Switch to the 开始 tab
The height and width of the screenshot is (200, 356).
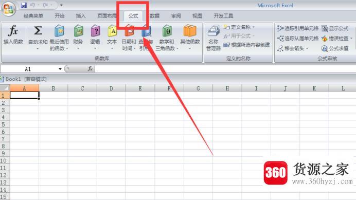pyautogui.click(x=60, y=16)
